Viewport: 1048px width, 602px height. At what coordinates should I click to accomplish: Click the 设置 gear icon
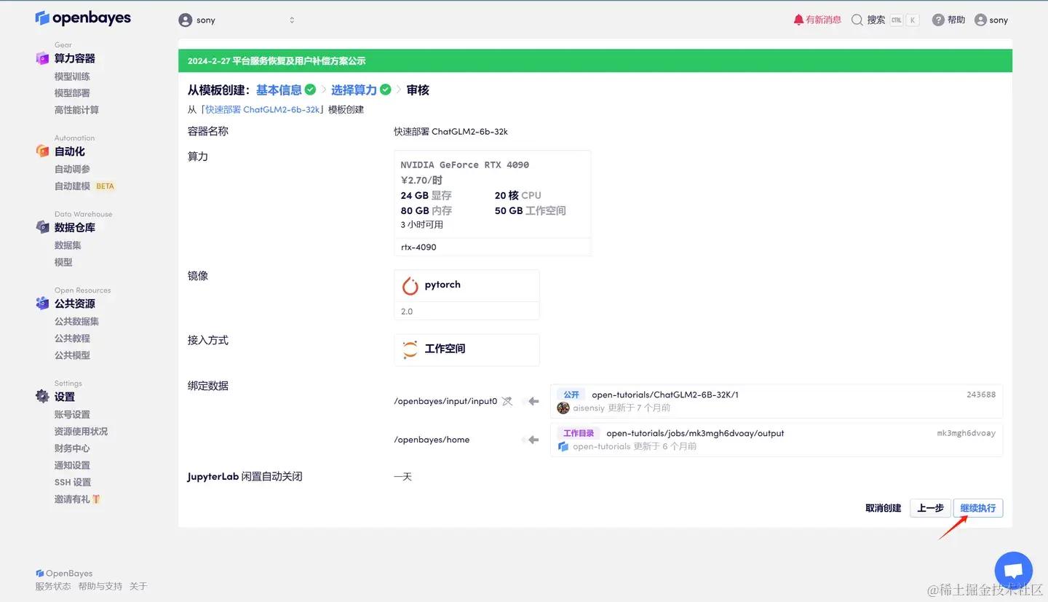click(42, 397)
